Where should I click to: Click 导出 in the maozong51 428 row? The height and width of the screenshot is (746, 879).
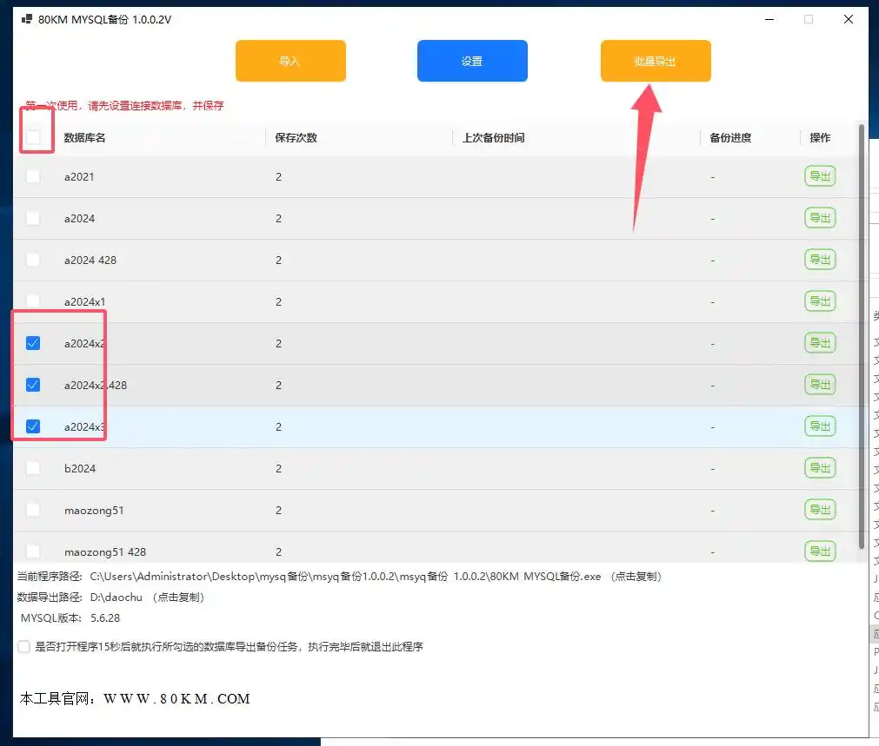pyautogui.click(x=820, y=551)
